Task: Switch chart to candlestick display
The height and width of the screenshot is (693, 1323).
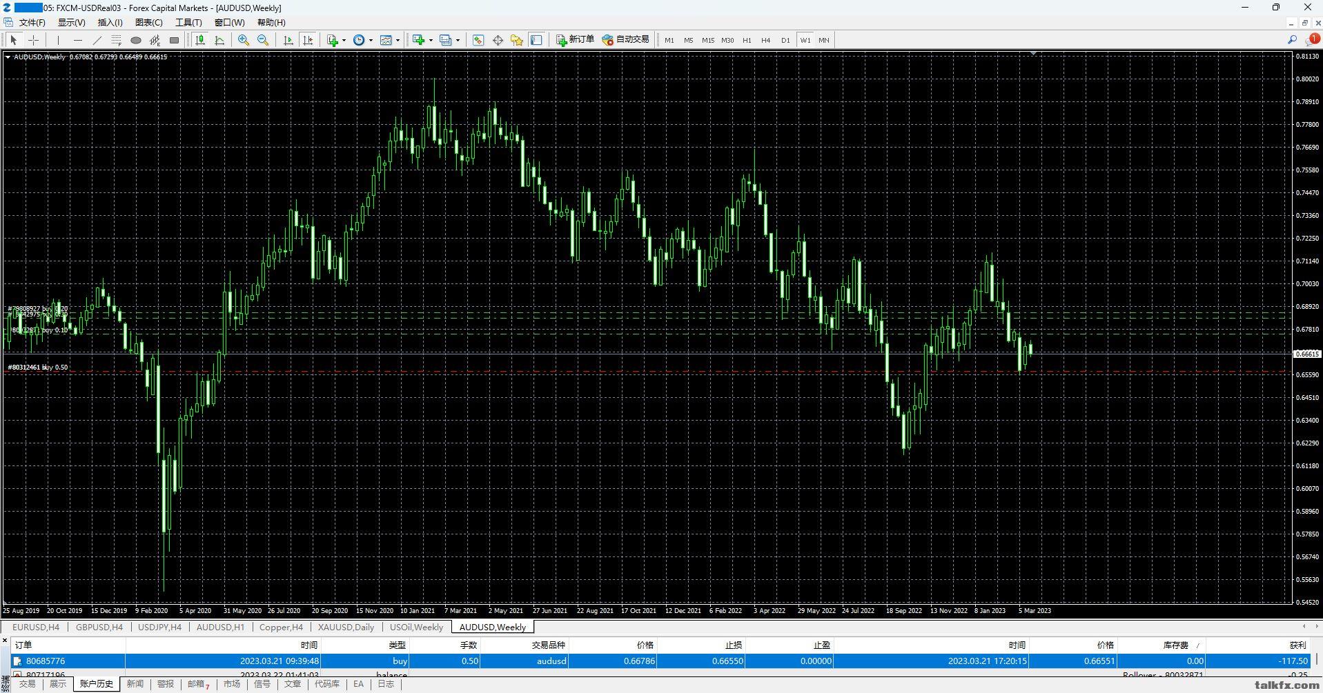Action: (x=200, y=40)
